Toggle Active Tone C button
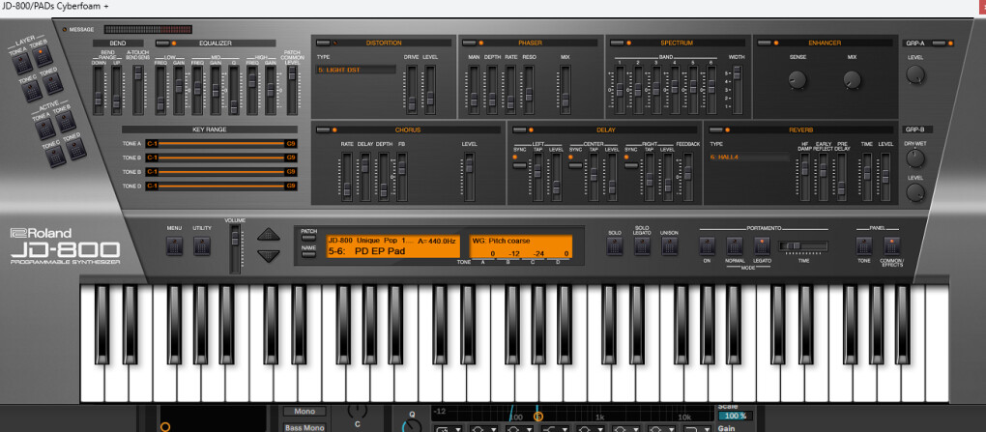The width and height of the screenshot is (986, 432). pyautogui.click(x=55, y=156)
